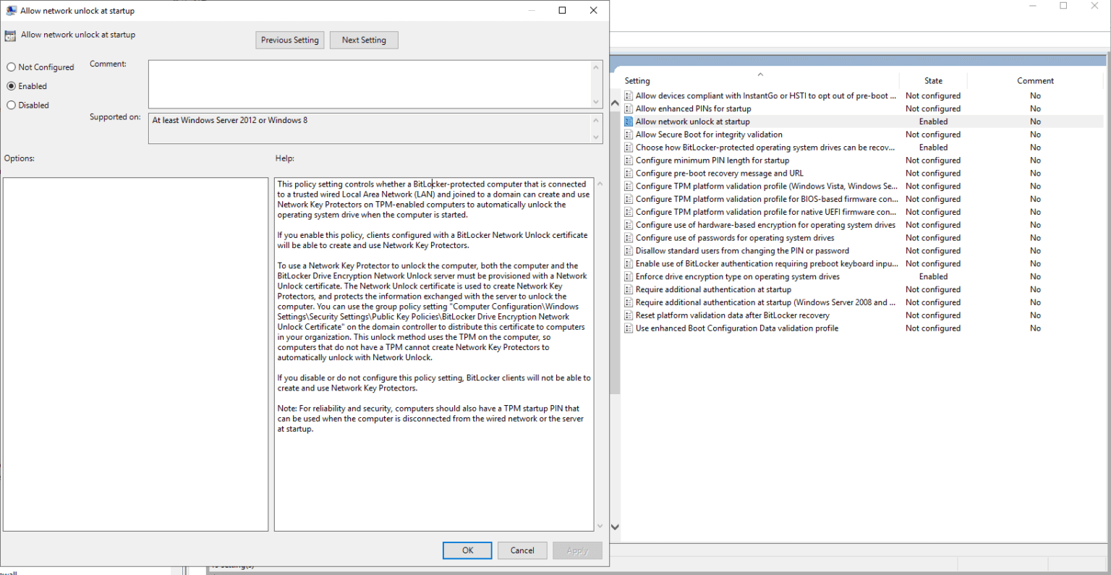Click the icon for "Require additional authentication at startup"

628,289
